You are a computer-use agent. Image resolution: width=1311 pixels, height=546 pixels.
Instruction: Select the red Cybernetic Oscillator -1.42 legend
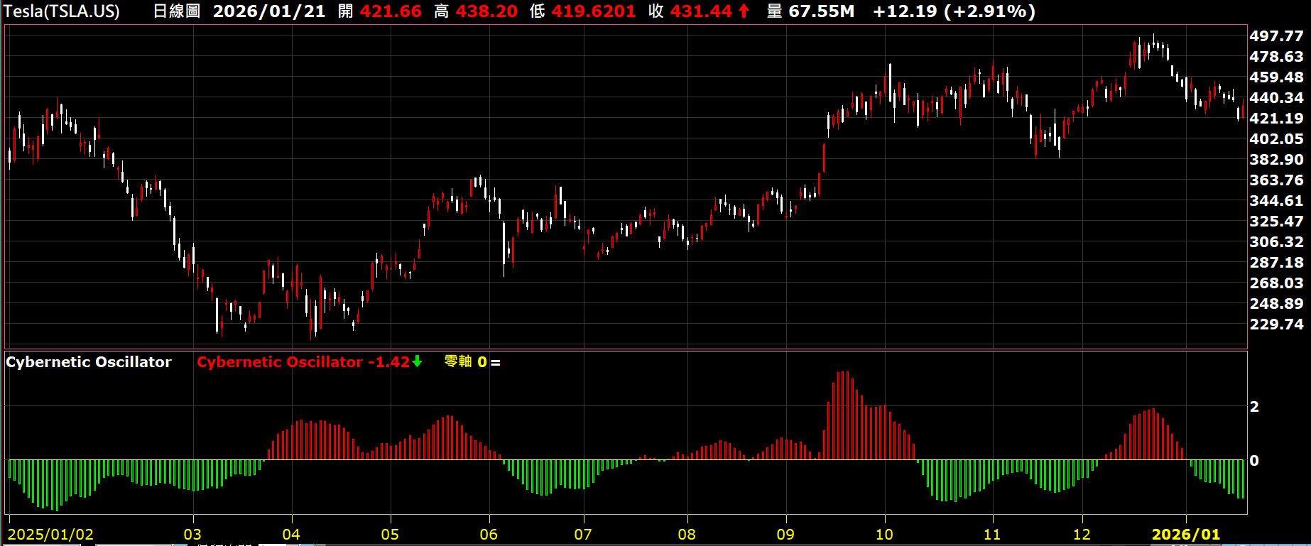coord(303,362)
